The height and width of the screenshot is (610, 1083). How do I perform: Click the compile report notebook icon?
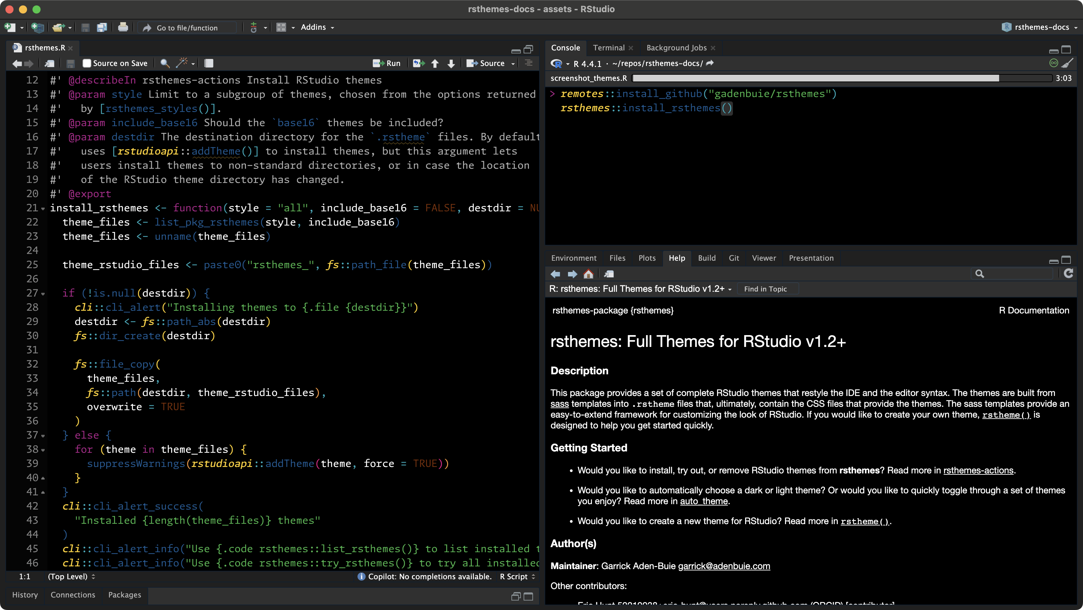209,63
